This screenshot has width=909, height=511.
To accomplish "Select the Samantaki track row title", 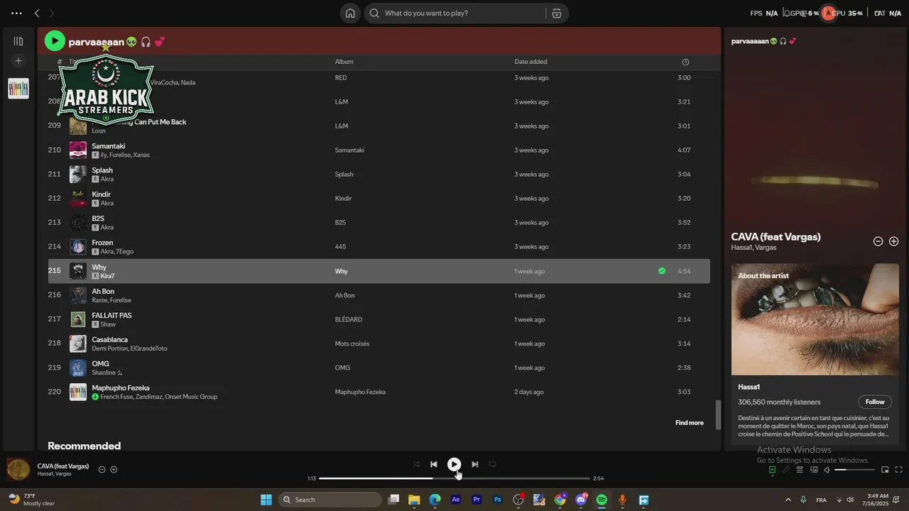I will tap(108, 146).
